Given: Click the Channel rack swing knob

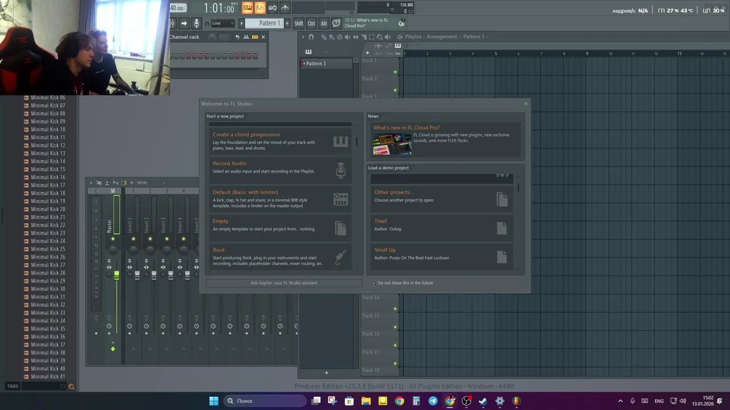Looking at the screenshot, I should coord(212,37).
